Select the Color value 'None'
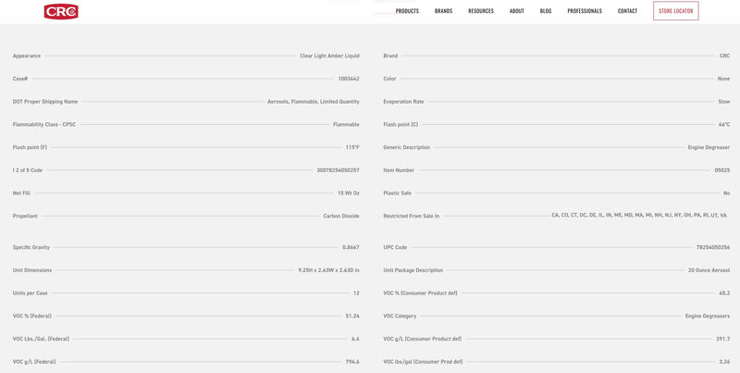 [724, 79]
